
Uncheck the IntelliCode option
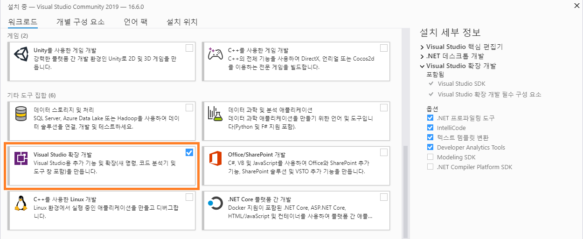430,128
